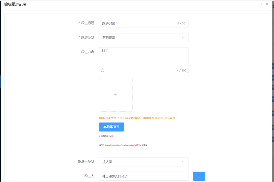Image resolution: width=274 pixels, height=182 pixels.
Task: Click the 跟进标题 field label
Action: point(87,23)
